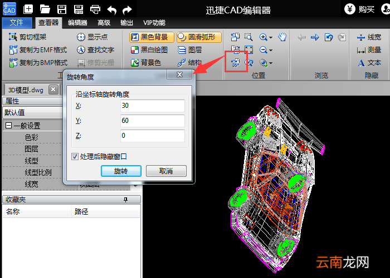
Task: Open the 查找文字 find text tool
Action: pyautogui.click(x=95, y=50)
